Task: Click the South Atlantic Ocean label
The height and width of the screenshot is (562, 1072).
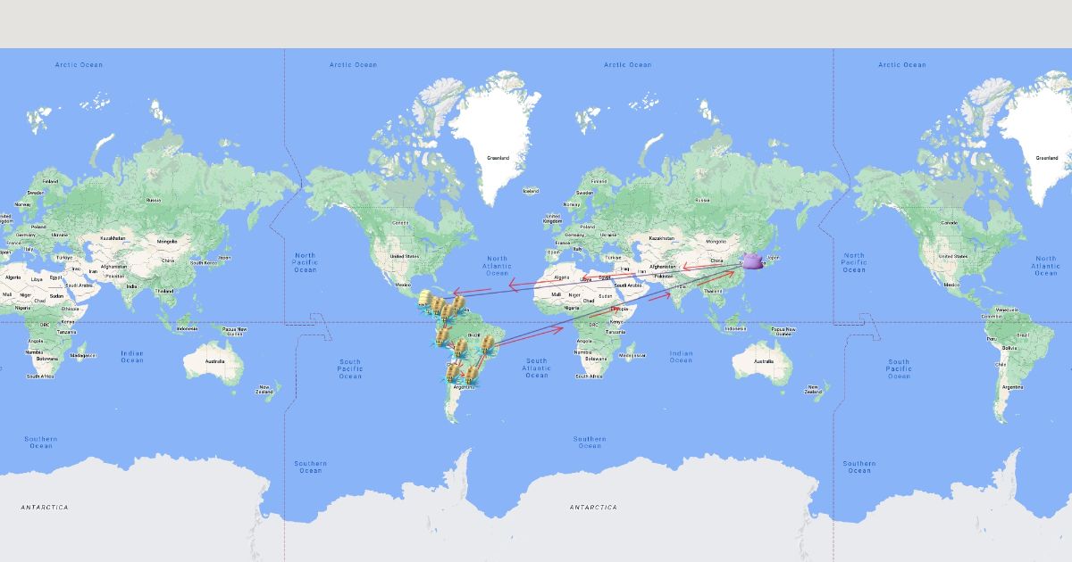Action: 536,368
